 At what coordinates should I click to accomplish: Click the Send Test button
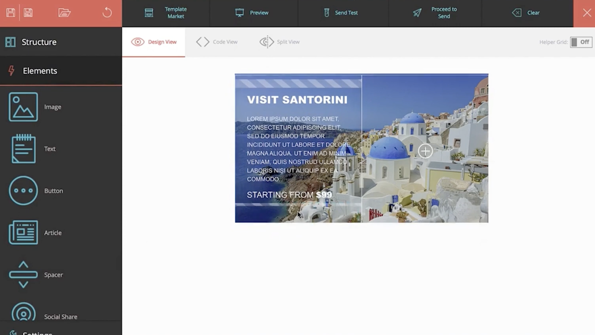pyautogui.click(x=341, y=13)
